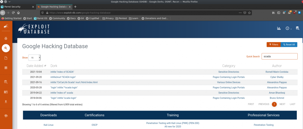Open the Getting Started bookmark
This screenshot has height=129, width=303.
11,18
